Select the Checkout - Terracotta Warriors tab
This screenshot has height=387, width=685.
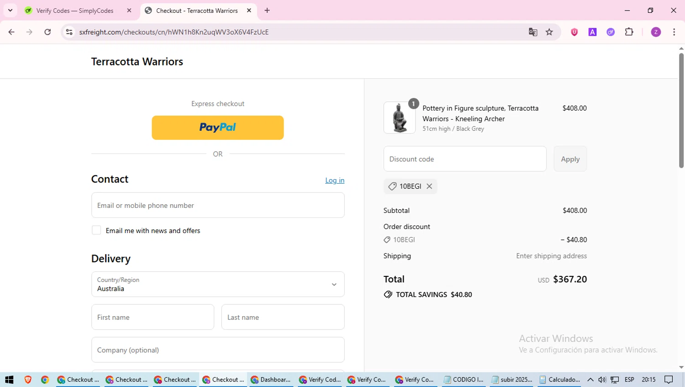coord(197,11)
